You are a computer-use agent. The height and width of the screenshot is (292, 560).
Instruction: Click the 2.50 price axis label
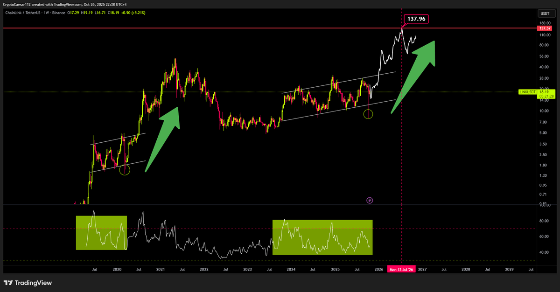(x=544, y=154)
